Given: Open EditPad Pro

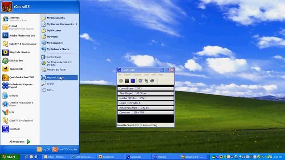Looking at the screenshot, I should (x=20, y=60).
